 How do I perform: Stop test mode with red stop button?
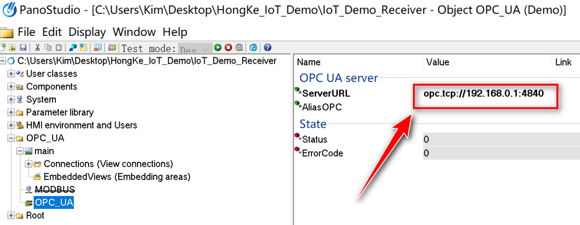pos(228,48)
